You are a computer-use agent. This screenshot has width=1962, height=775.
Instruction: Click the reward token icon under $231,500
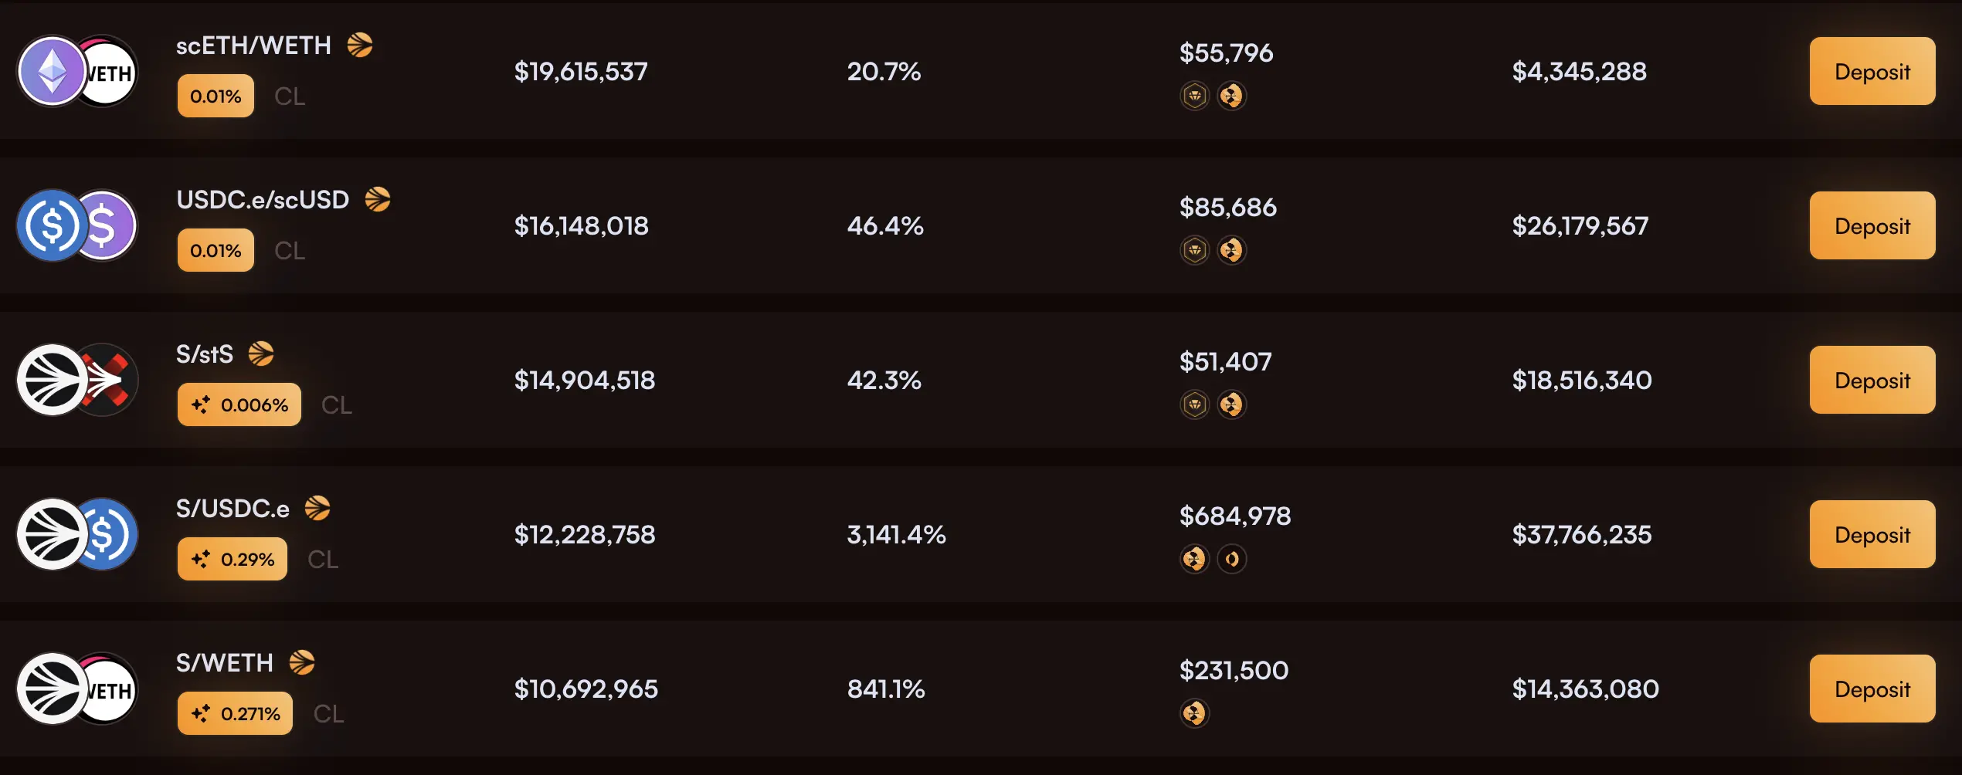(x=1194, y=713)
